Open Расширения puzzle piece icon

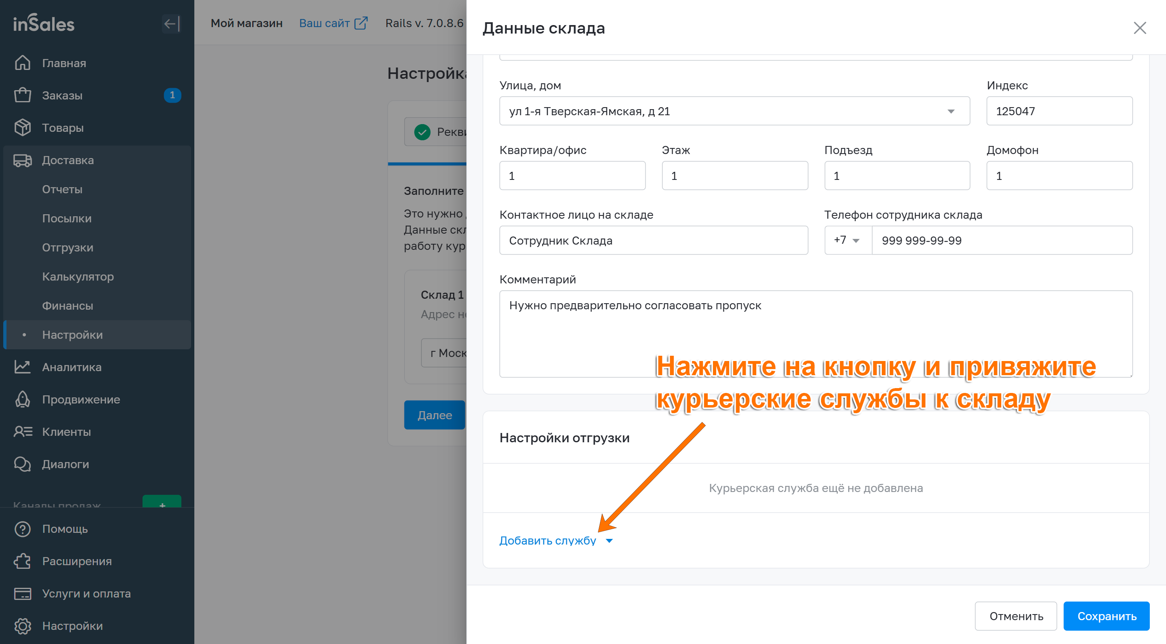pyautogui.click(x=22, y=561)
